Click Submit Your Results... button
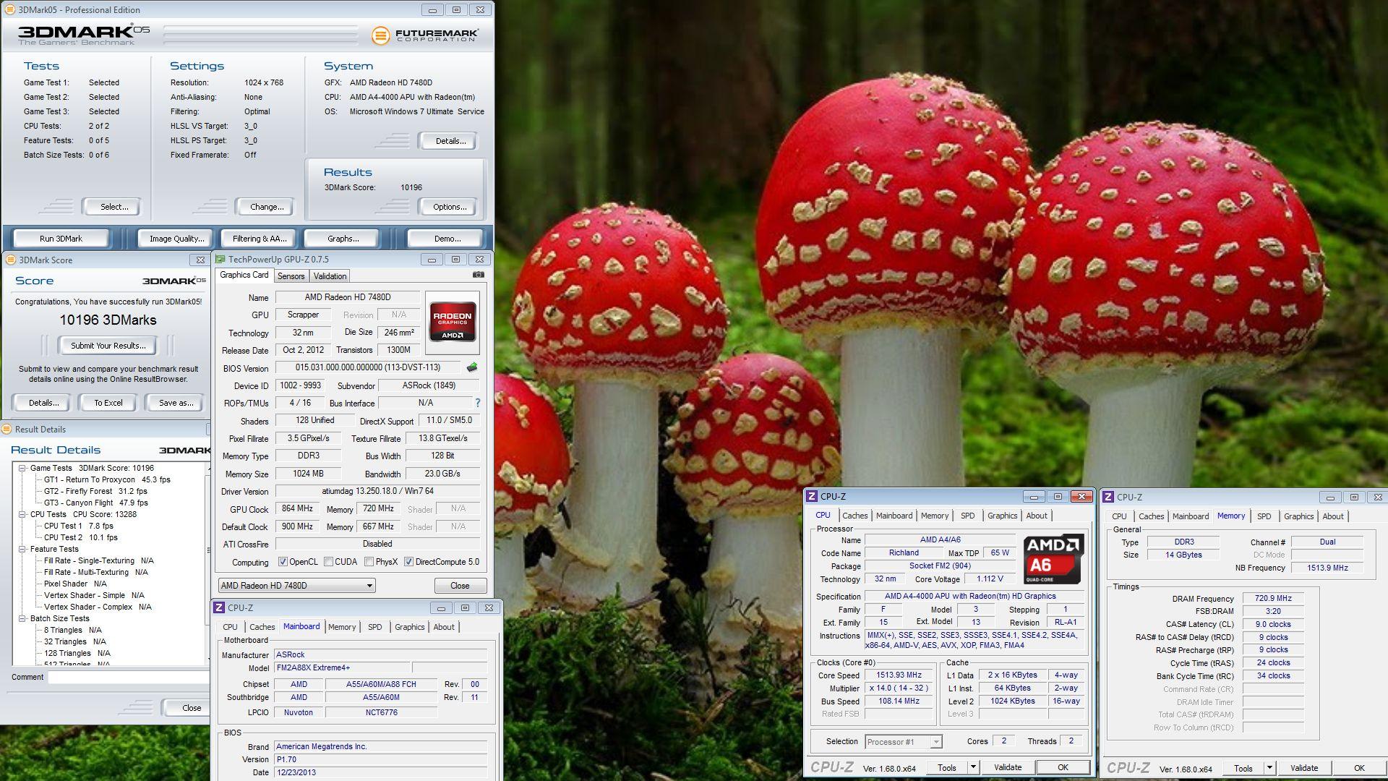This screenshot has height=781, width=1388. click(x=108, y=346)
